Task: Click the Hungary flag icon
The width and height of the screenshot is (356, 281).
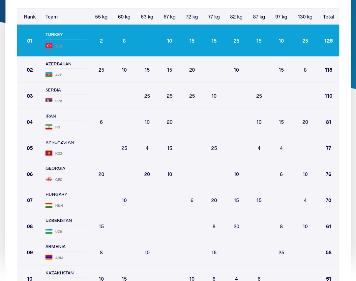Action: [x=49, y=205]
